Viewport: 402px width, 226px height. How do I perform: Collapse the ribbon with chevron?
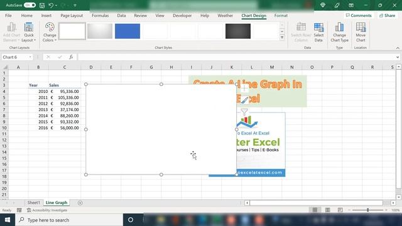398,48
